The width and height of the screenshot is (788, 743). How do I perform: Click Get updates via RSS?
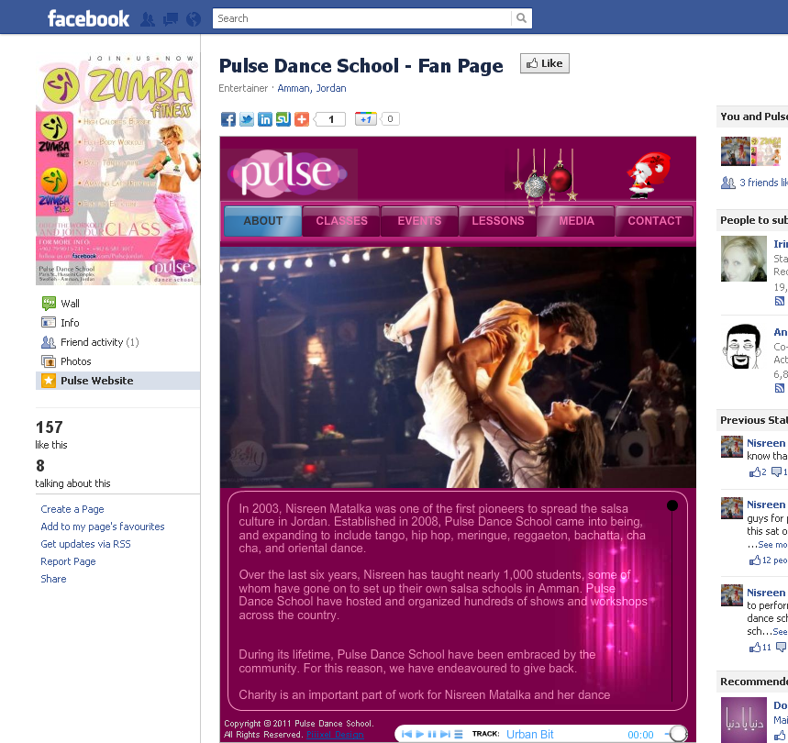pyautogui.click(x=85, y=544)
